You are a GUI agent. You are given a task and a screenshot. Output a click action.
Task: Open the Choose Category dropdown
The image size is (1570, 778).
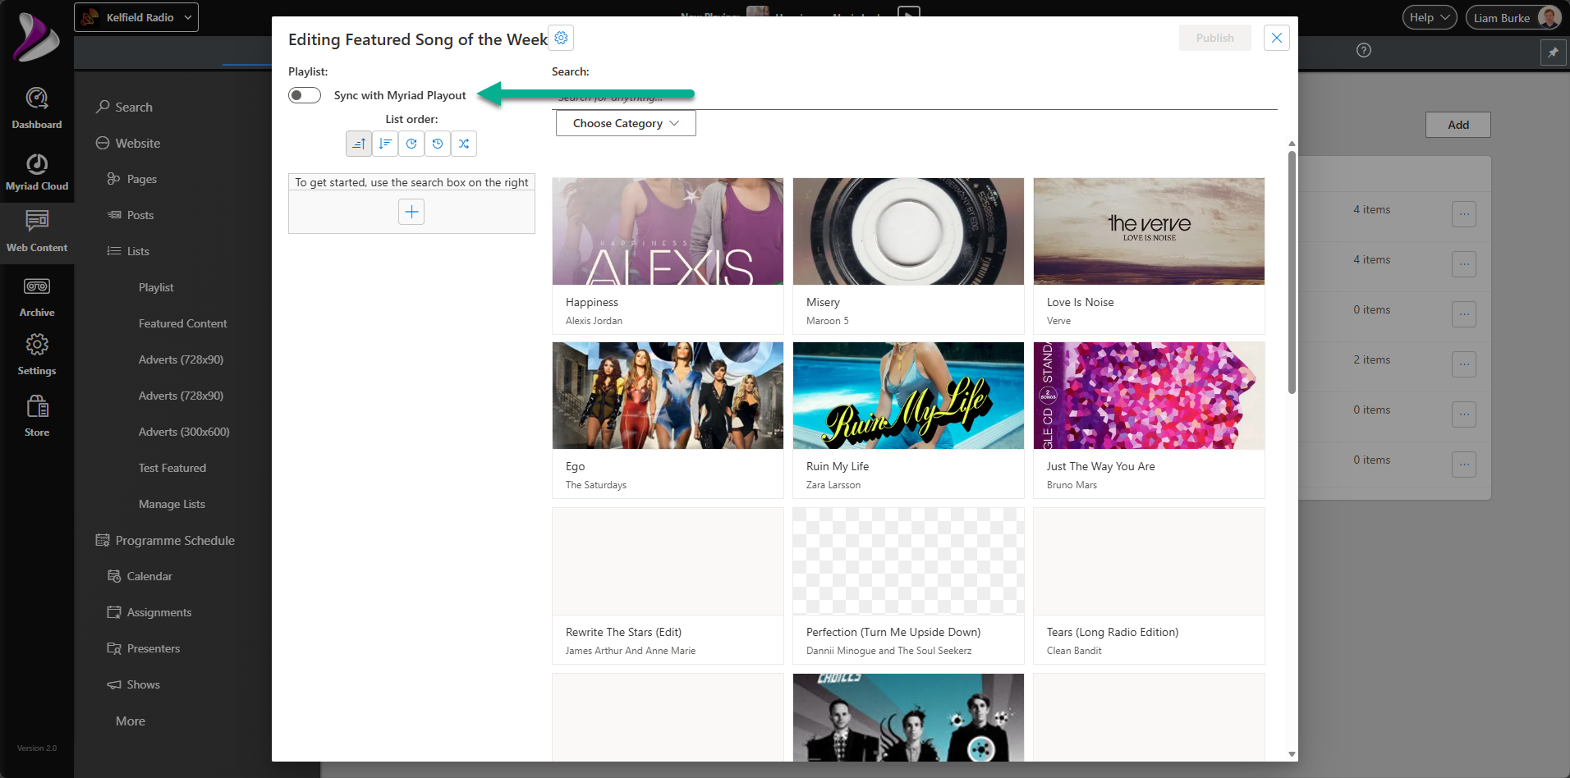click(626, 123)
